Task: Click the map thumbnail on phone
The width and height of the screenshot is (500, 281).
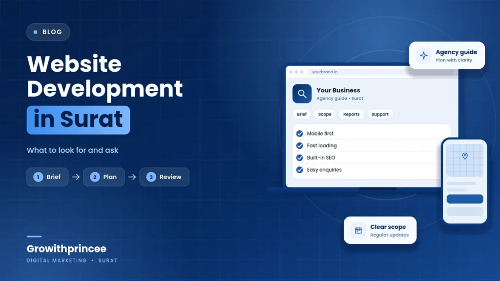Action: tap(465, 161)
